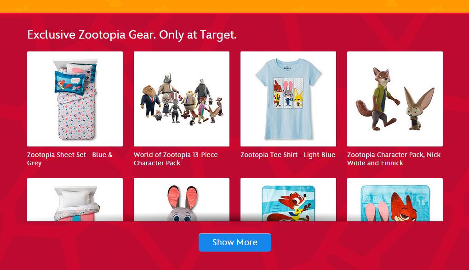The image size is (469, 270).
Task: Open the Judy Hopps bunny plush thumbnail
Action: [182, 199]
